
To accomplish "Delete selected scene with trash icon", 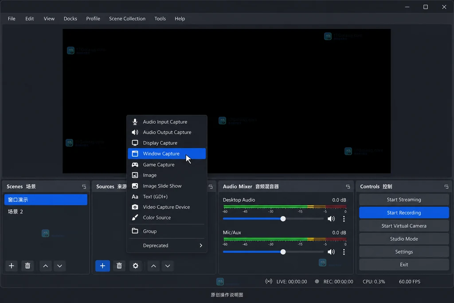I will tap(27, 266).
